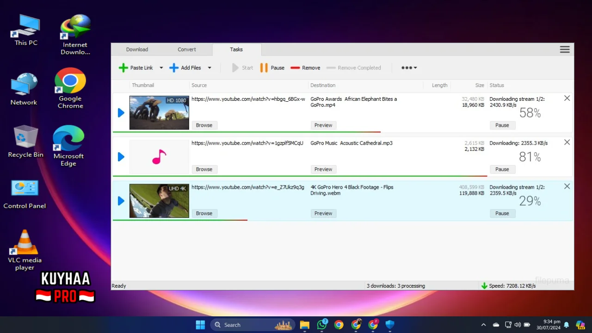Click the UHD 4K video thumbnail
Viewport: 592px width, 333px height.
click(x=159, y=201)
